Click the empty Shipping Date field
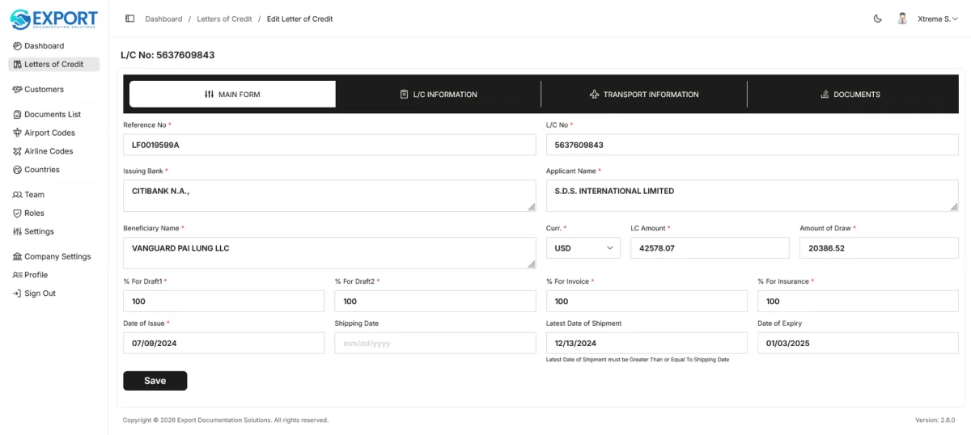Image resolution: width=971 pixels, height=435 pixels. 435,343
